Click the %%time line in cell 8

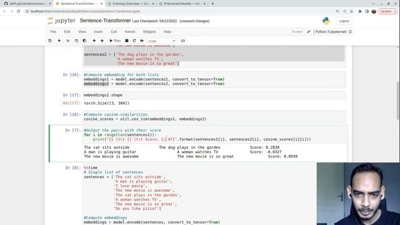(x=91, y=168)
